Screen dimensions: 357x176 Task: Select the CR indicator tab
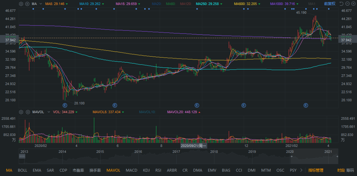[x=185, y=170]
